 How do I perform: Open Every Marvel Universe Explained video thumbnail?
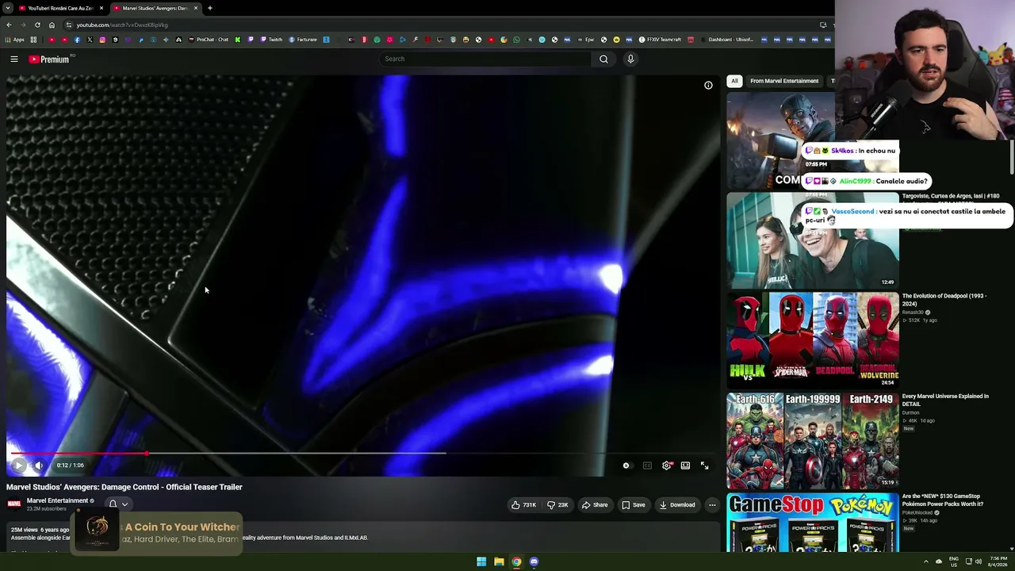tap(813, 440)
